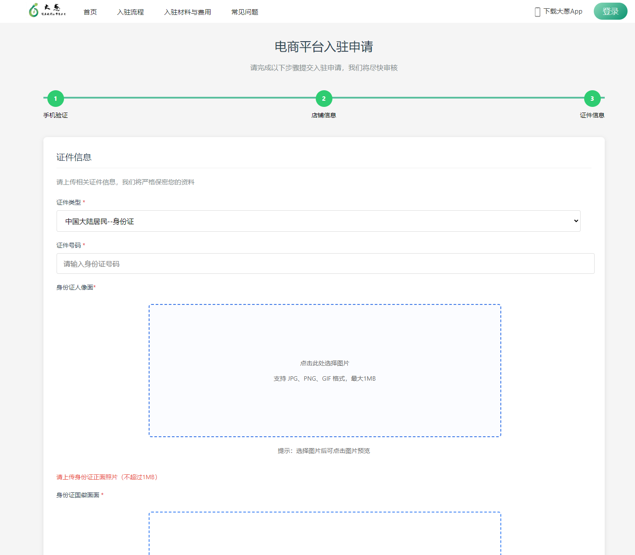
Task: Click the chevron arrow of the 证件类型 select
Action: (576, 221)
